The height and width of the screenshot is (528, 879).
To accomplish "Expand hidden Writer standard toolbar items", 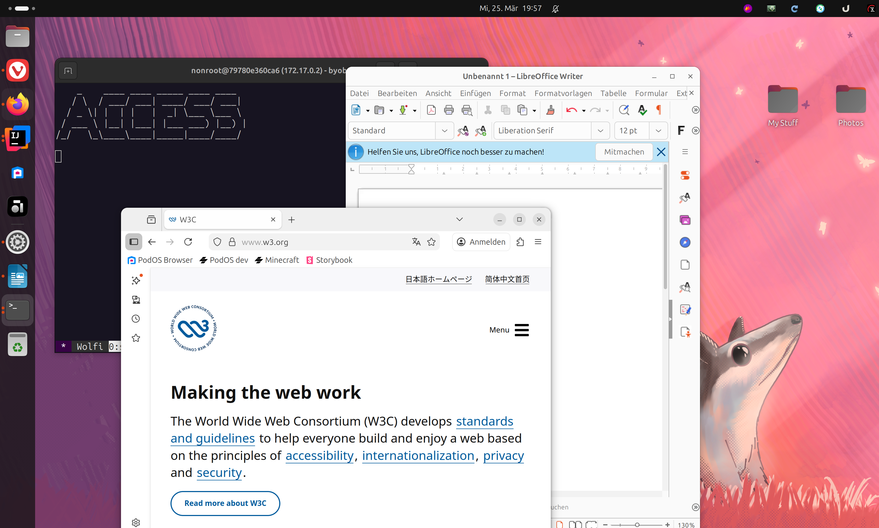I will (695, 110).
